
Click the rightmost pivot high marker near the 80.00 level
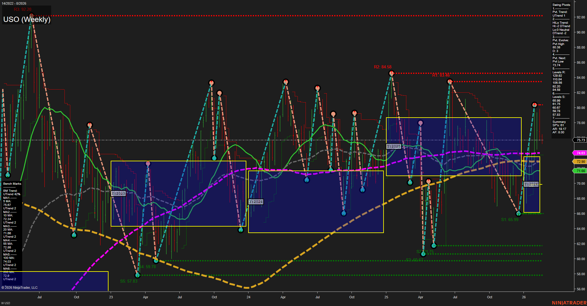pos(535,105)
